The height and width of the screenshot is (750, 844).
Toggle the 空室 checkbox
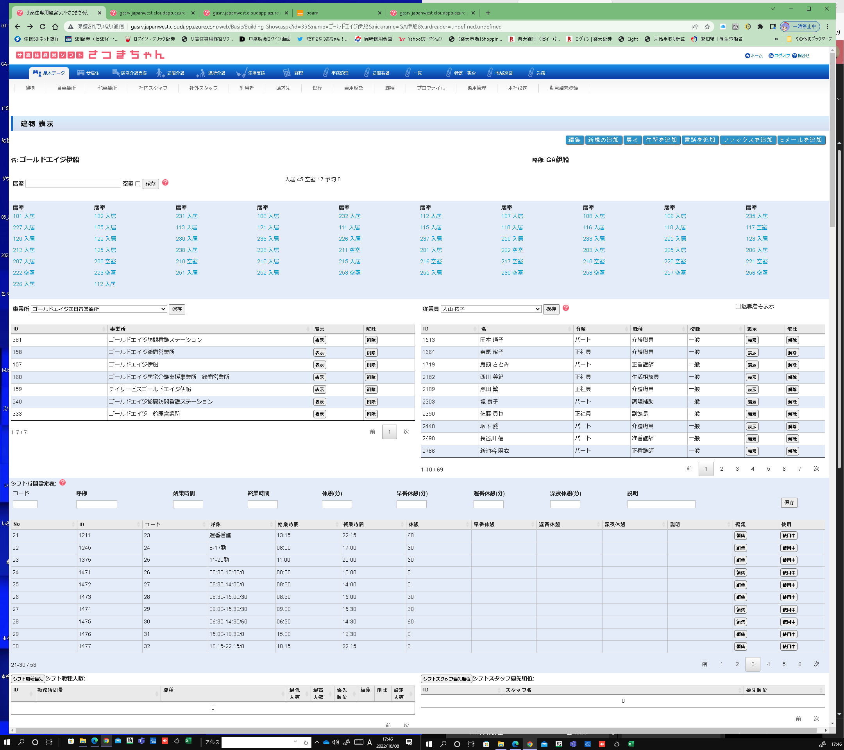click(138, 184)
